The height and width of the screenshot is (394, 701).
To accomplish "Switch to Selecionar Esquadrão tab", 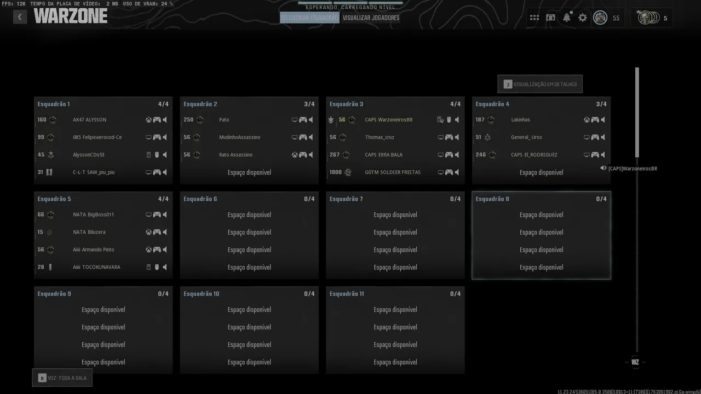I will point(309,18).
